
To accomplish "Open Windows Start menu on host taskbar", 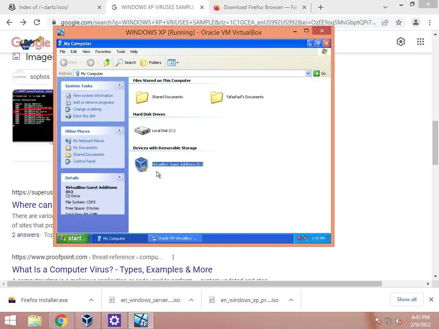I will click(x=10, y=320).
